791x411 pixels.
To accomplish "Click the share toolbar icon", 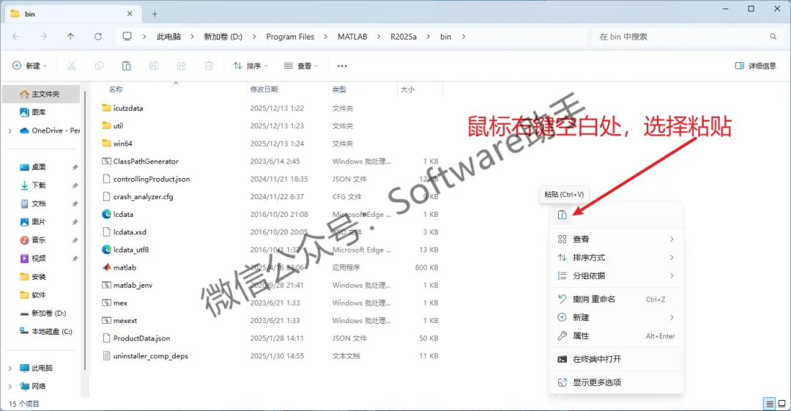I will (181, 66).
